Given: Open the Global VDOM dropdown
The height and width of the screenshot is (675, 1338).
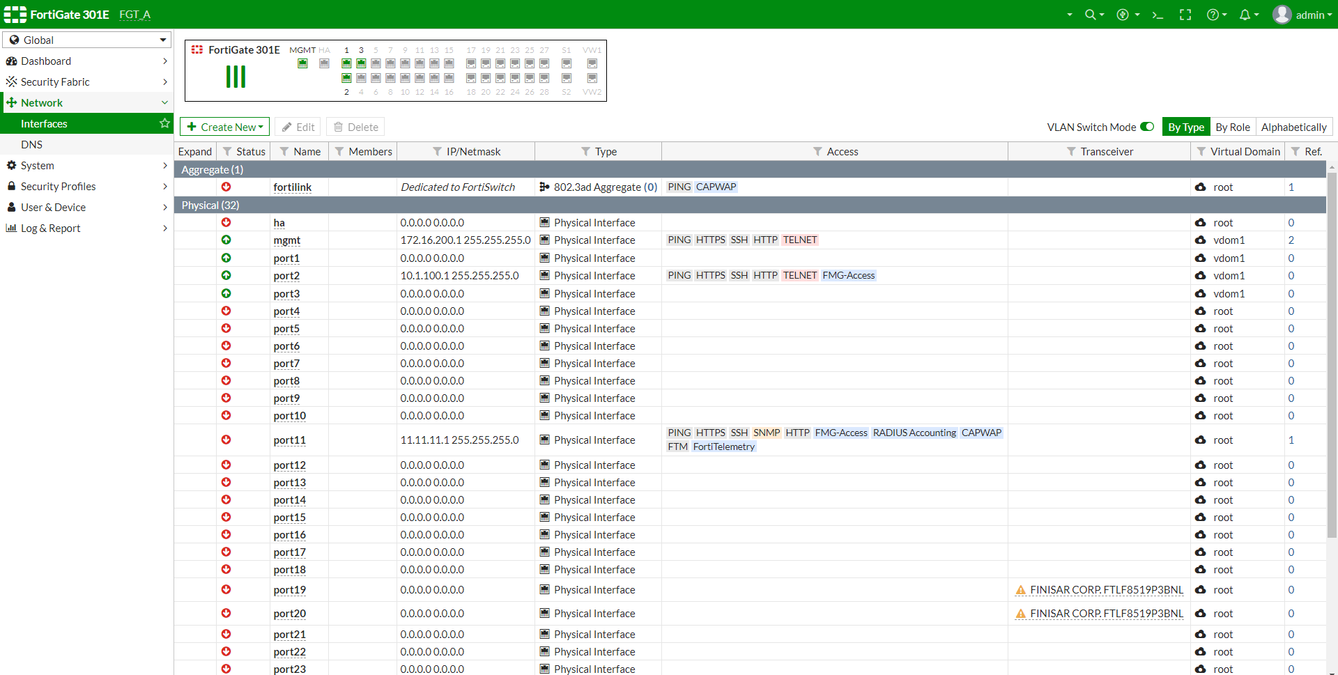Looking at the screenshot, I should point(87,40).
